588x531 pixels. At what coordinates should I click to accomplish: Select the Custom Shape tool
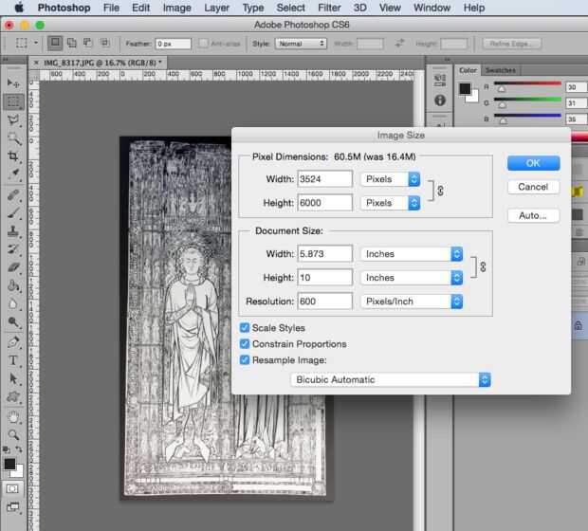pos(13,396)
